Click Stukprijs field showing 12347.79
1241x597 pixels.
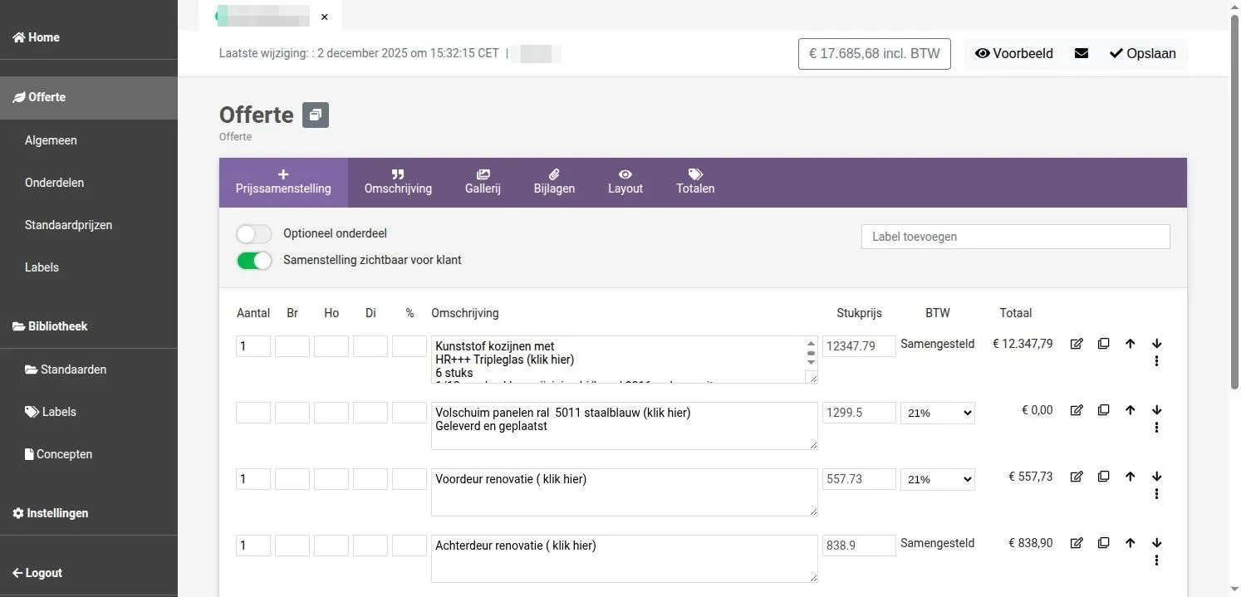click(x=859, y=346)
